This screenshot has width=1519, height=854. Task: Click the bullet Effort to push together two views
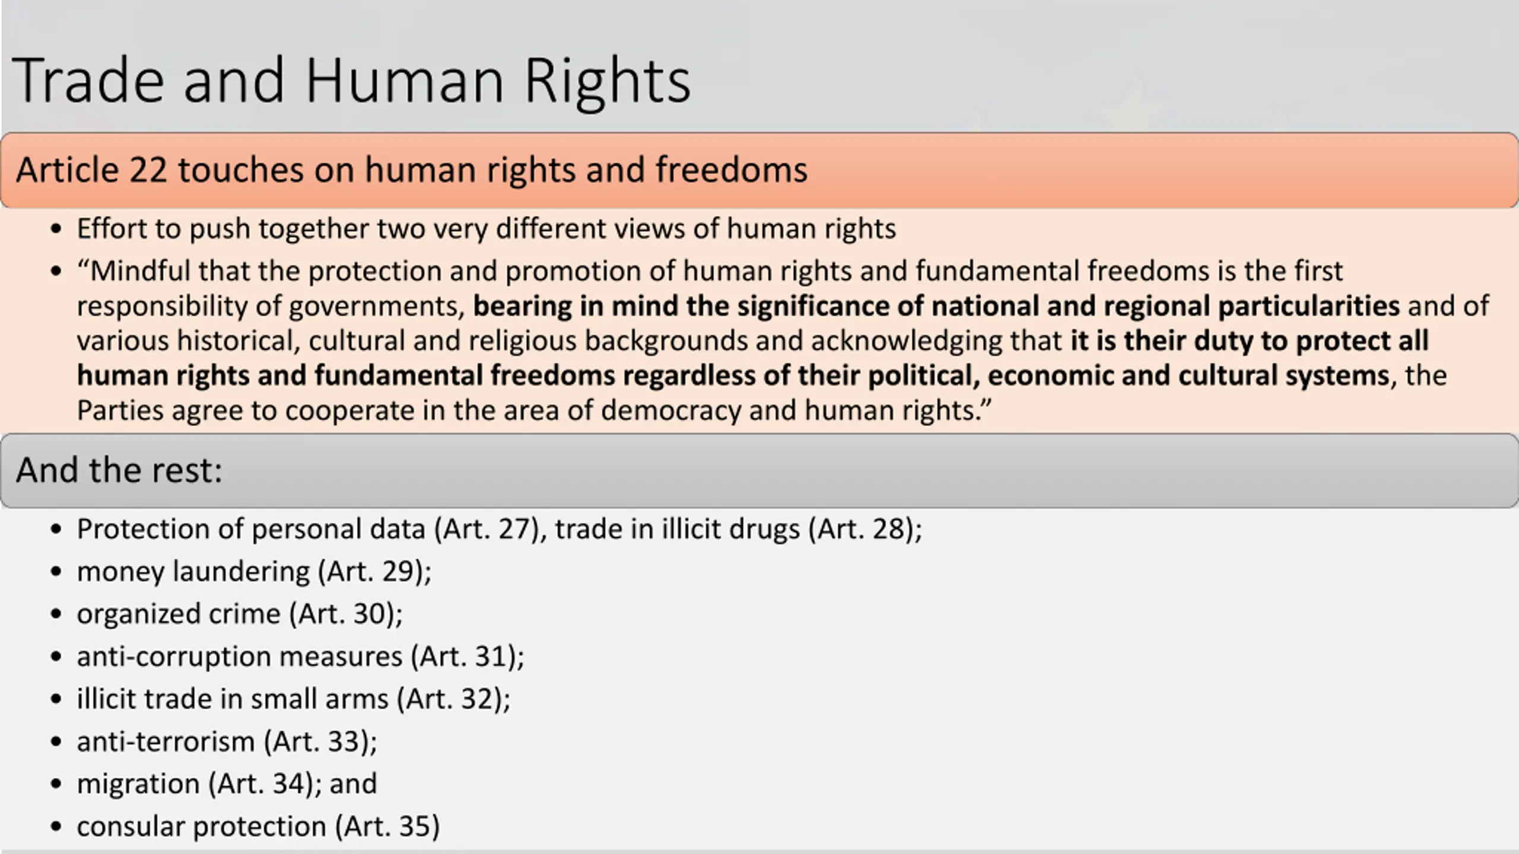point(486,229)
